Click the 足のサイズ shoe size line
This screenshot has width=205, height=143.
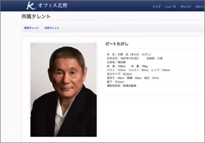119,74
